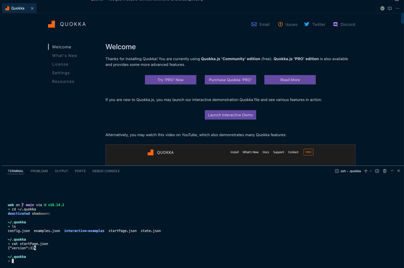Viewport: 404px width, 268px height.
Task: Open the Email contact icon
Action: (254, 24)
